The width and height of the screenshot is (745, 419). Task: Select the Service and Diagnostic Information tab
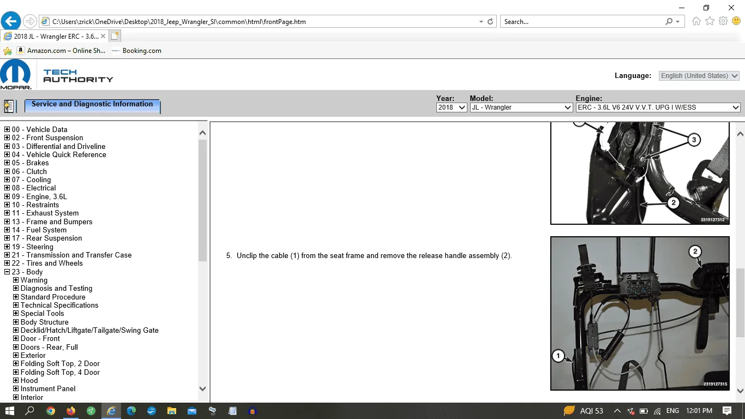click(92, 106)
